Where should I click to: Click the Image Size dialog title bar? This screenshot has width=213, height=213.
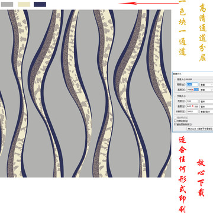(192, 73)
